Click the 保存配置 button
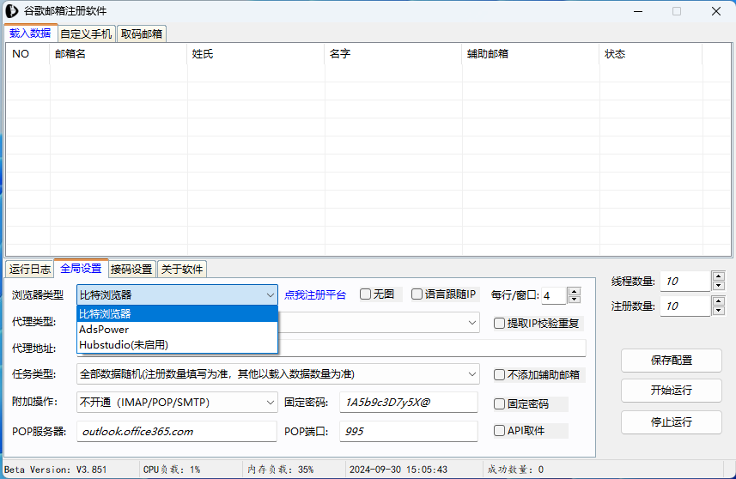736x479 pixels. (x=671, y=361)
